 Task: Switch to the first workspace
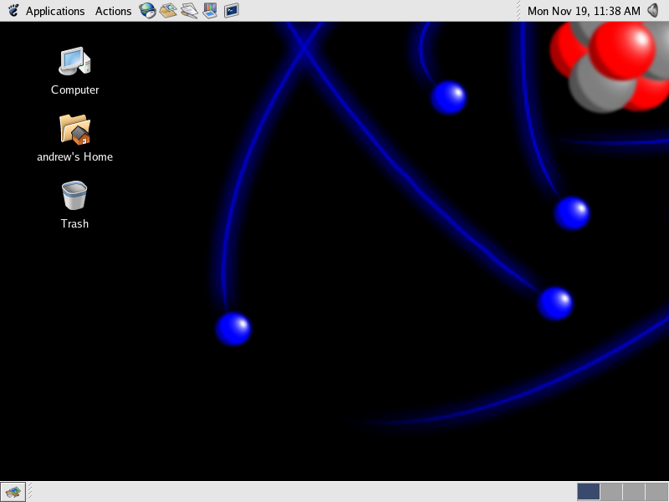pyautogui.click(x=589, y=492)
